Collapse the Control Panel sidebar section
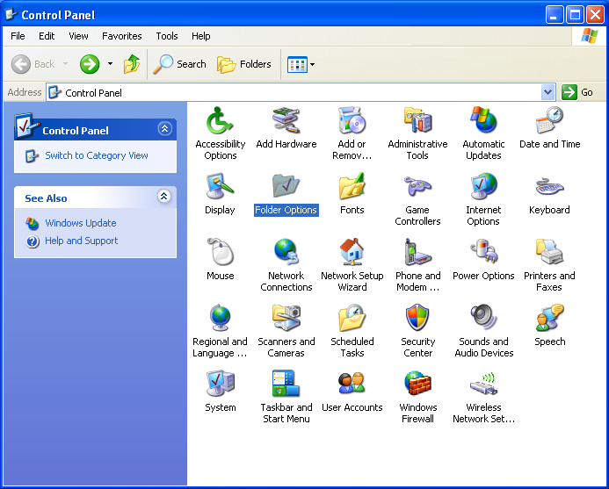 click(164, 128)
